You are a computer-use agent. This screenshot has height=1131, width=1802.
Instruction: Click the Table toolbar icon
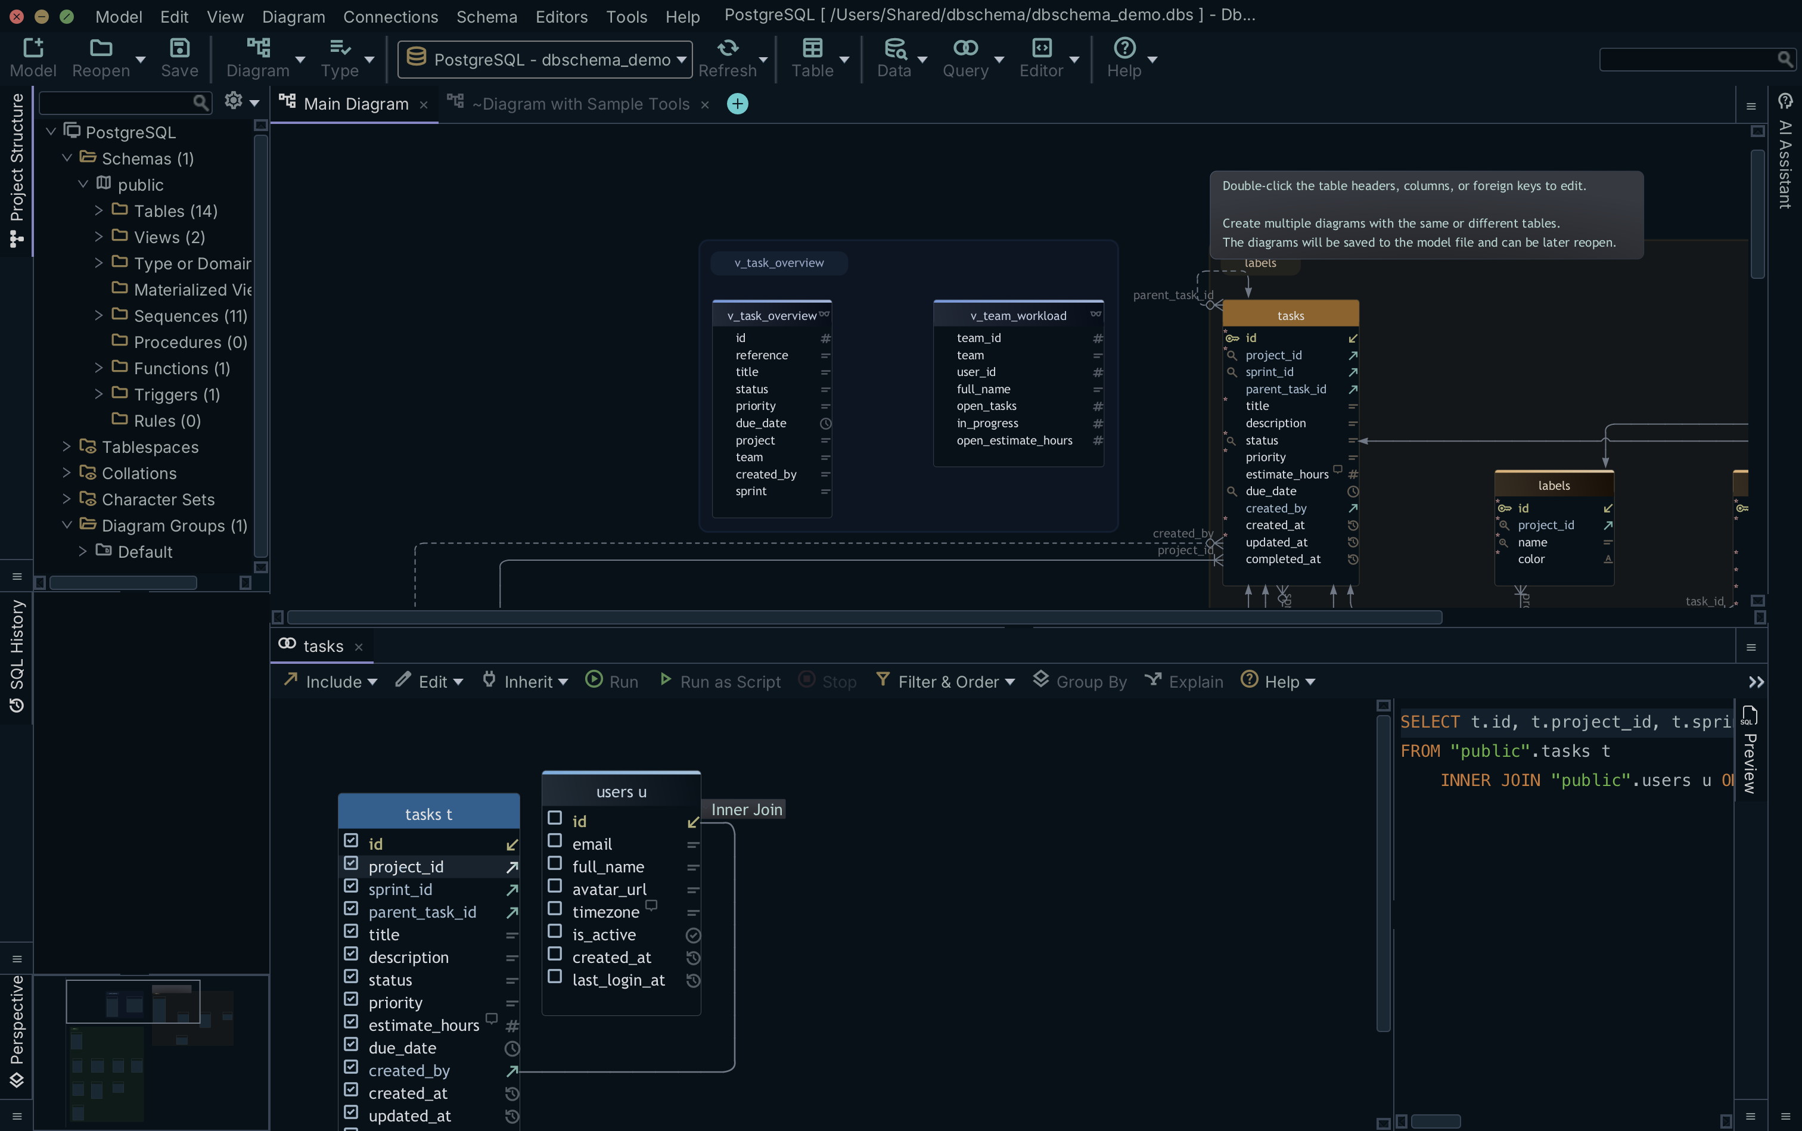click(x=812, y=48)
